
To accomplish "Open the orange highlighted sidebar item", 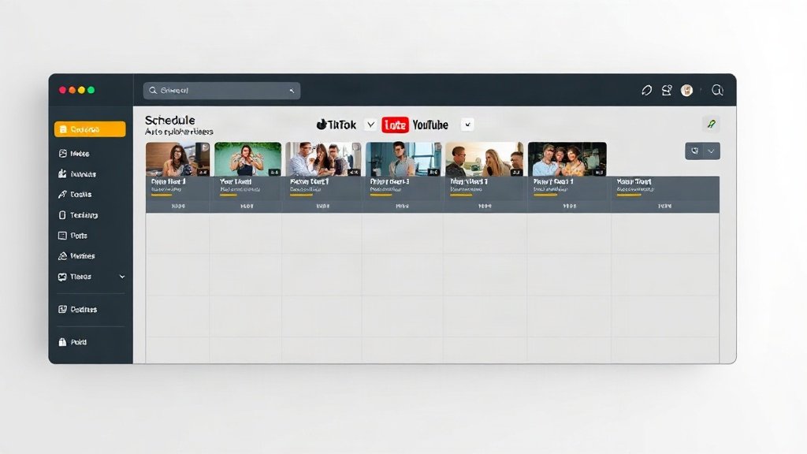I will click(90, 129).
